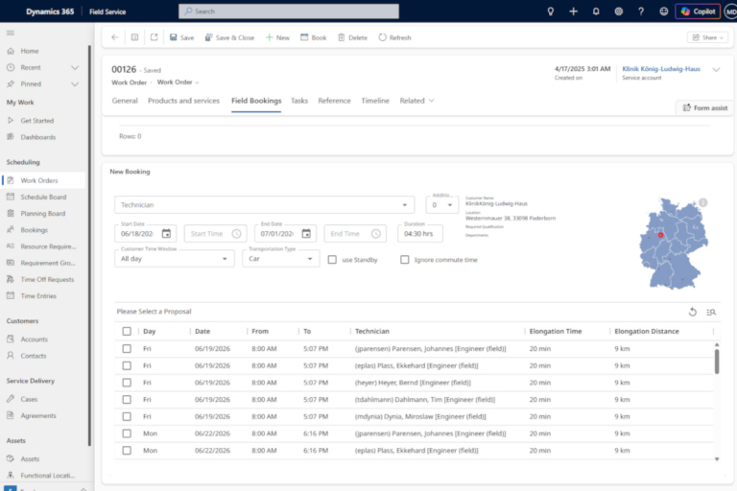Open the notifications bell icon
Image resolution: width=737 pixels, height=491 pixels.
tap(596, 12)
